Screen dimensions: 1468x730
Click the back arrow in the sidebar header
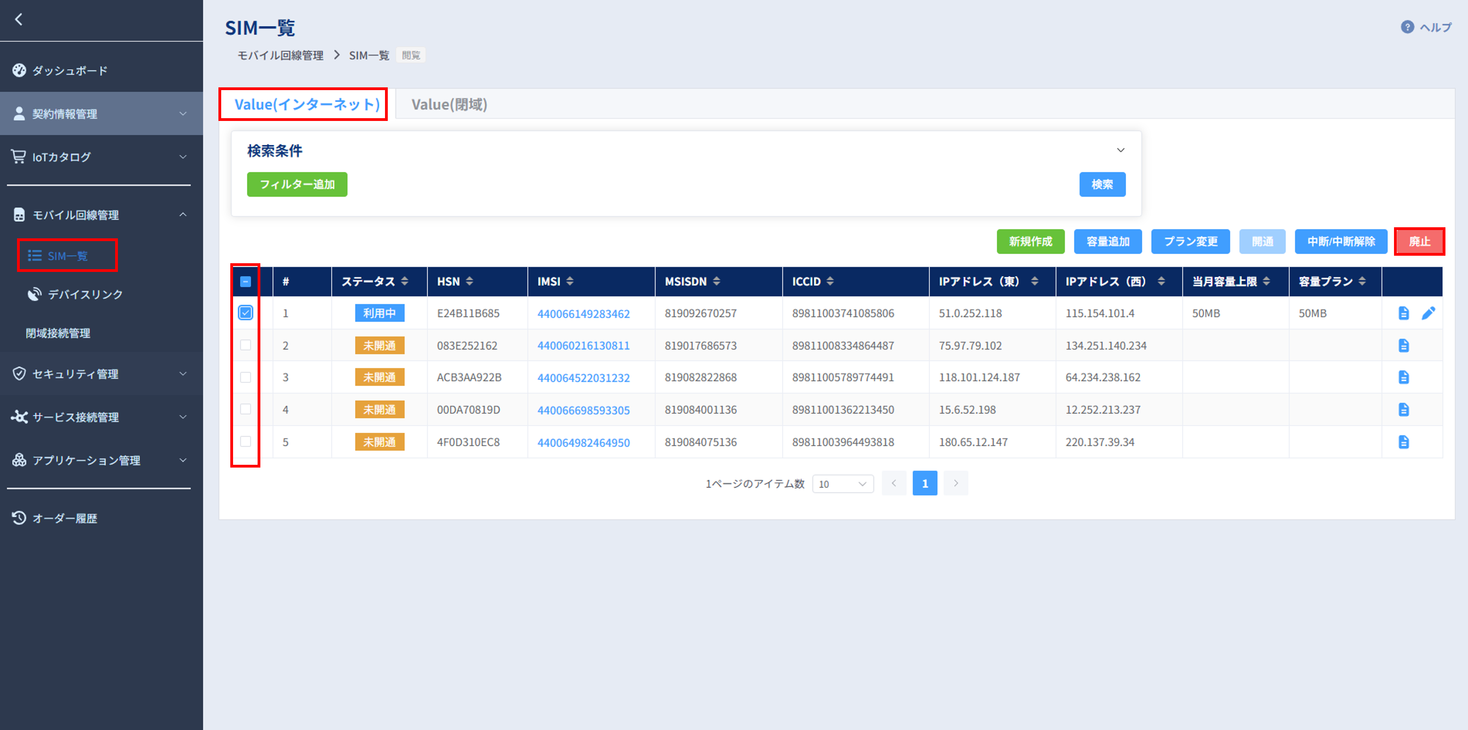[x=19, y=19]
